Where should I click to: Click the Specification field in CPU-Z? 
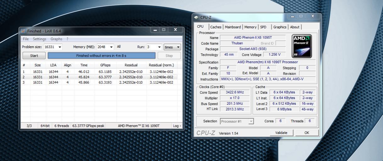coord(268,62)
